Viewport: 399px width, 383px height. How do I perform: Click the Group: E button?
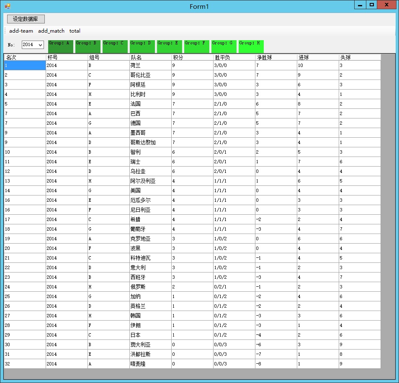pos(170,46)
